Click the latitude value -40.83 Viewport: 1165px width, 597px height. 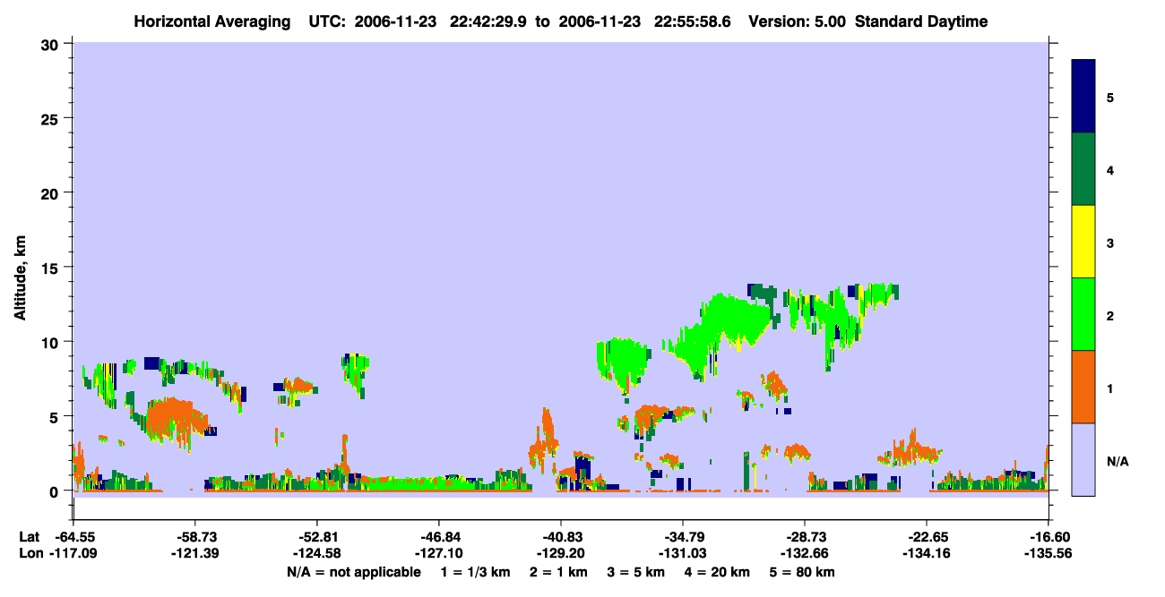[x=561, y=537]
